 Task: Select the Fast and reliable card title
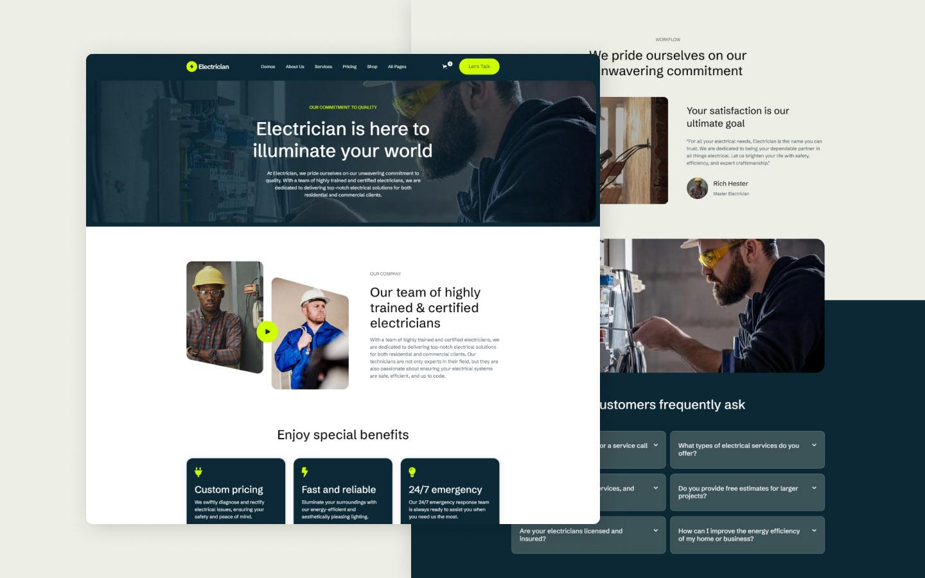point(339,489)
